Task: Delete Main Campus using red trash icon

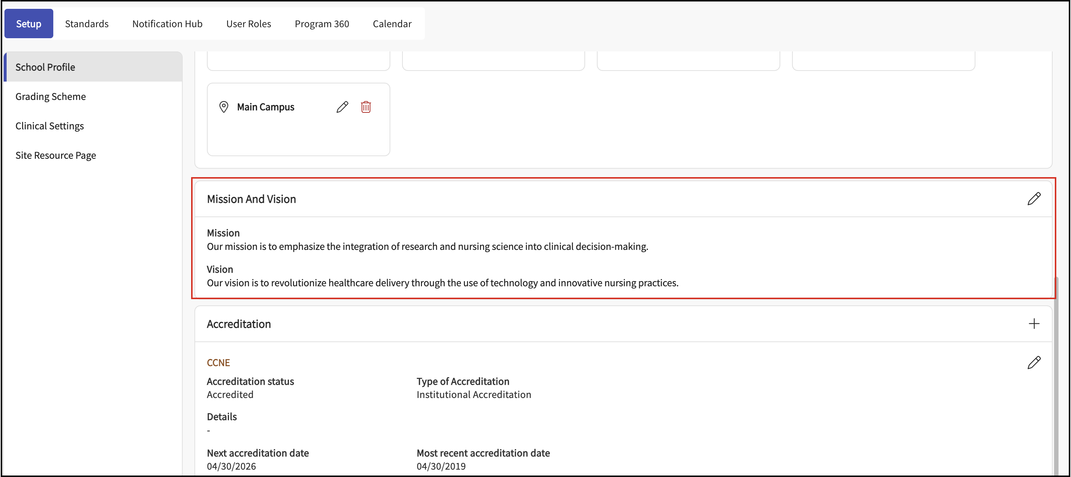Action: [365, 107]
